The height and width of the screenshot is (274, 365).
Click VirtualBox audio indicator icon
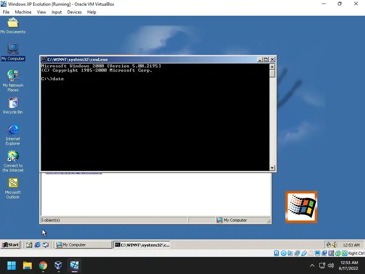(x=290, y=253)
